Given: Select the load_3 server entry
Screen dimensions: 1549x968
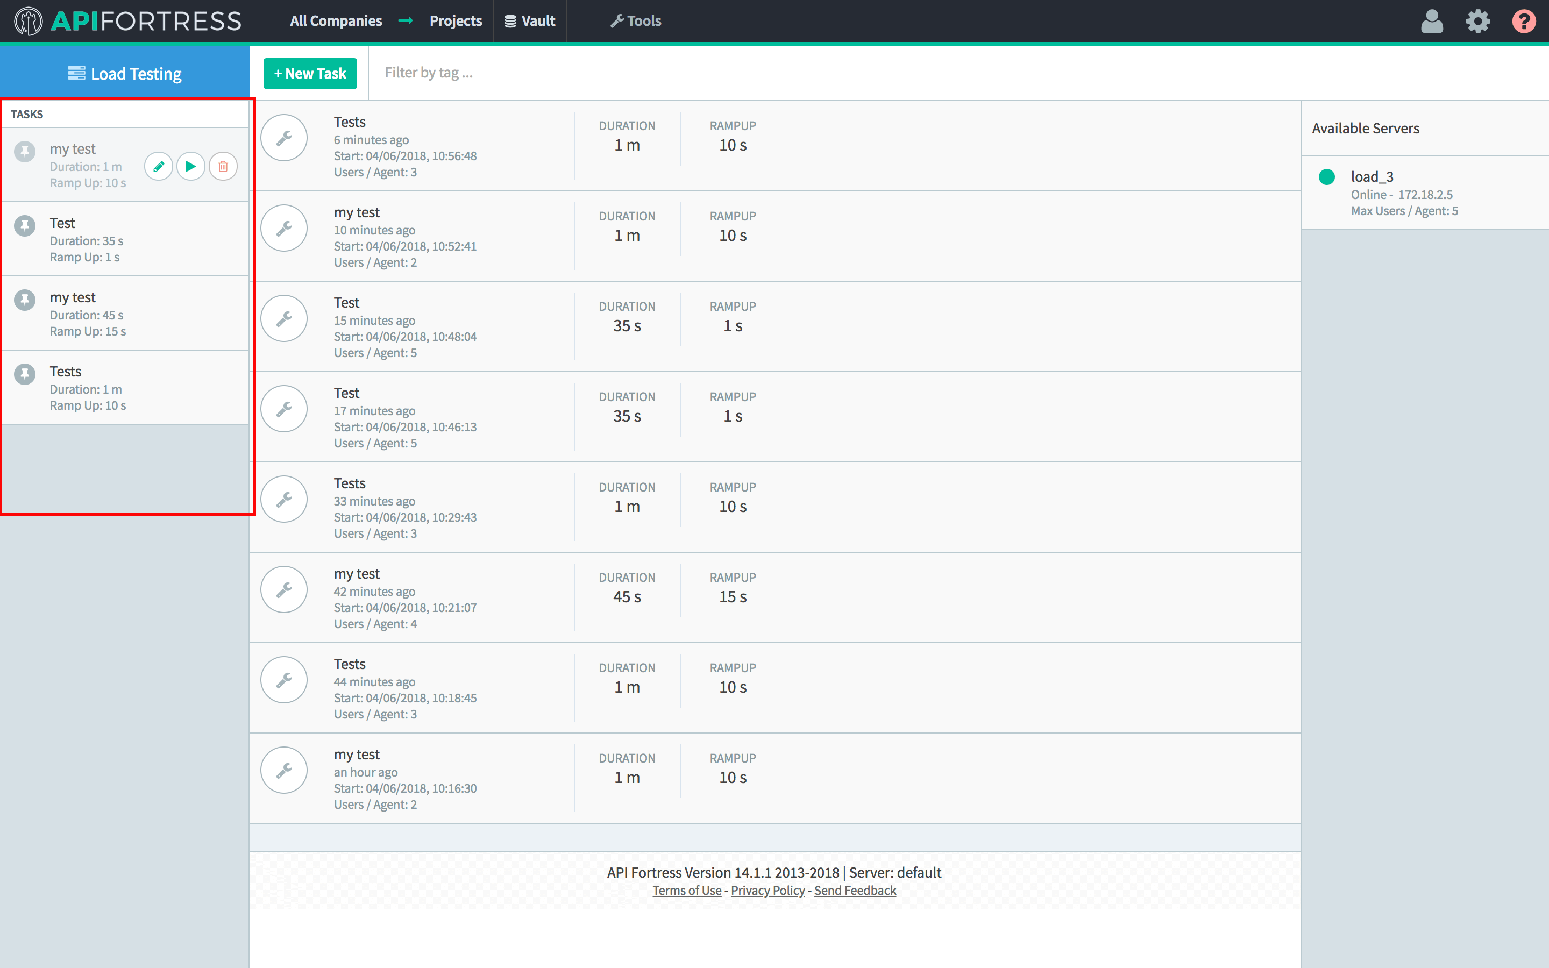Looking at the screenshot, I should point(1404,193).
